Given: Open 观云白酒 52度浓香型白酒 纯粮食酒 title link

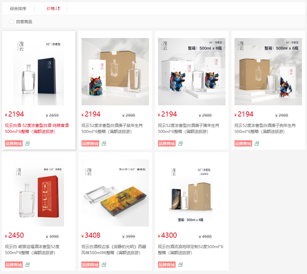Looking at the screenshot, I should click(x=37, y=128).
